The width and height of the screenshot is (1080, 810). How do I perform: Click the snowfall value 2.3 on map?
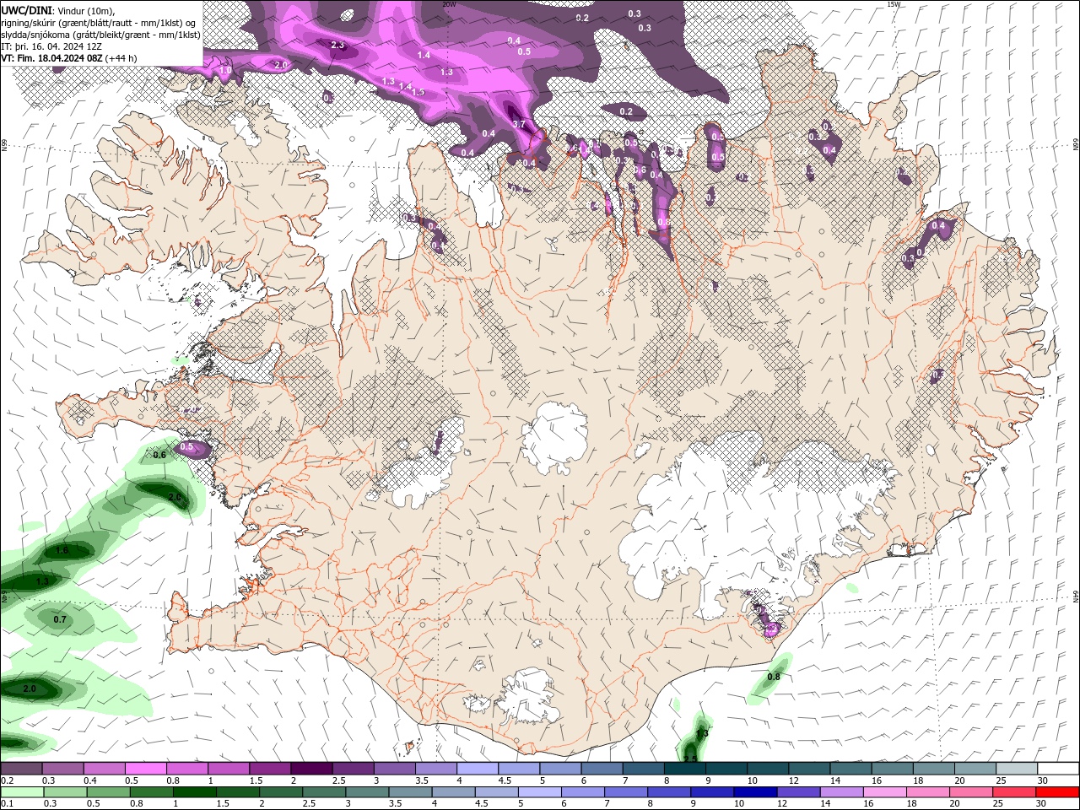[338, 45]
